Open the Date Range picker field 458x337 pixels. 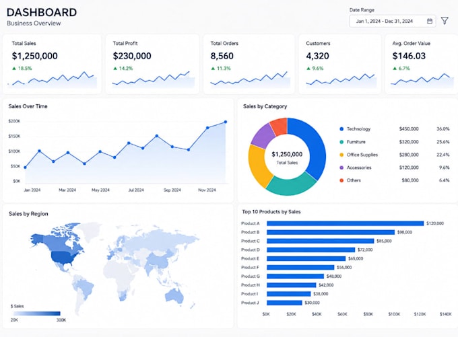click(393, 21)
